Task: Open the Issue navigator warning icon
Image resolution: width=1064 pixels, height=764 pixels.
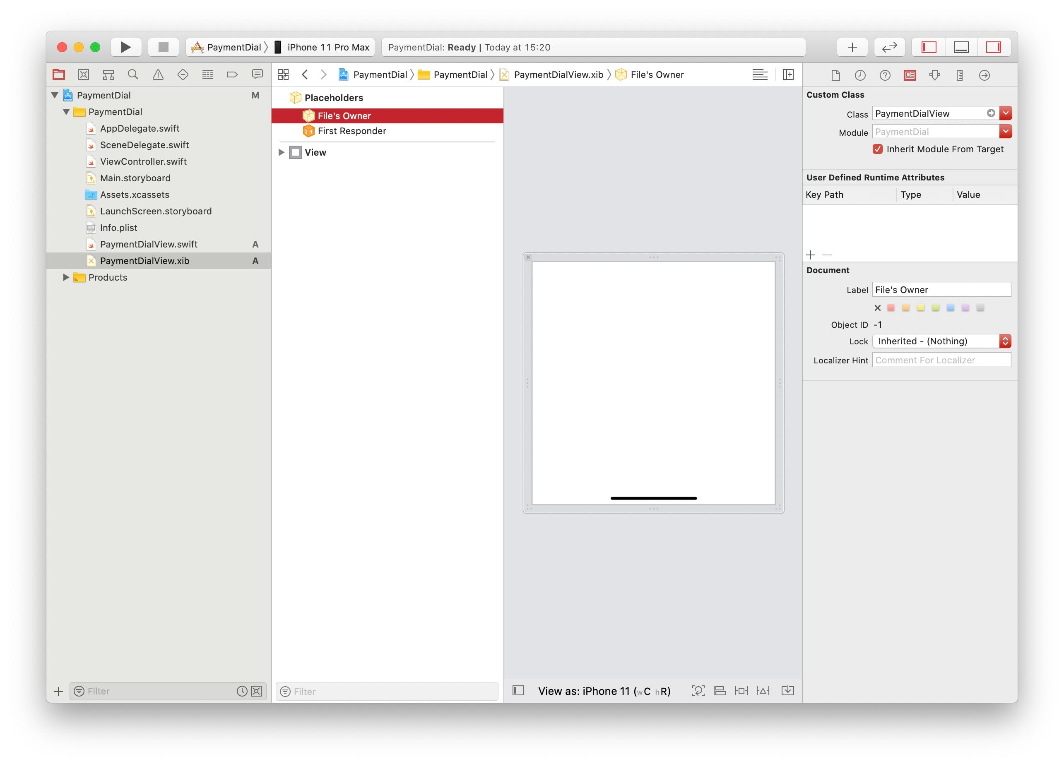Action: click(158, 74)
